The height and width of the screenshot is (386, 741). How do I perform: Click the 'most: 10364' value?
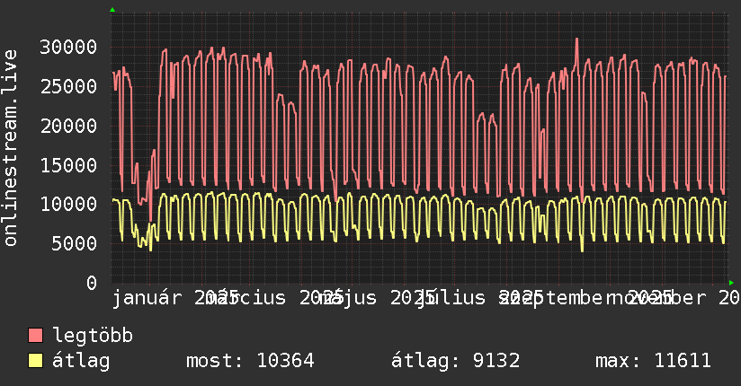click(x=250, y=361)
